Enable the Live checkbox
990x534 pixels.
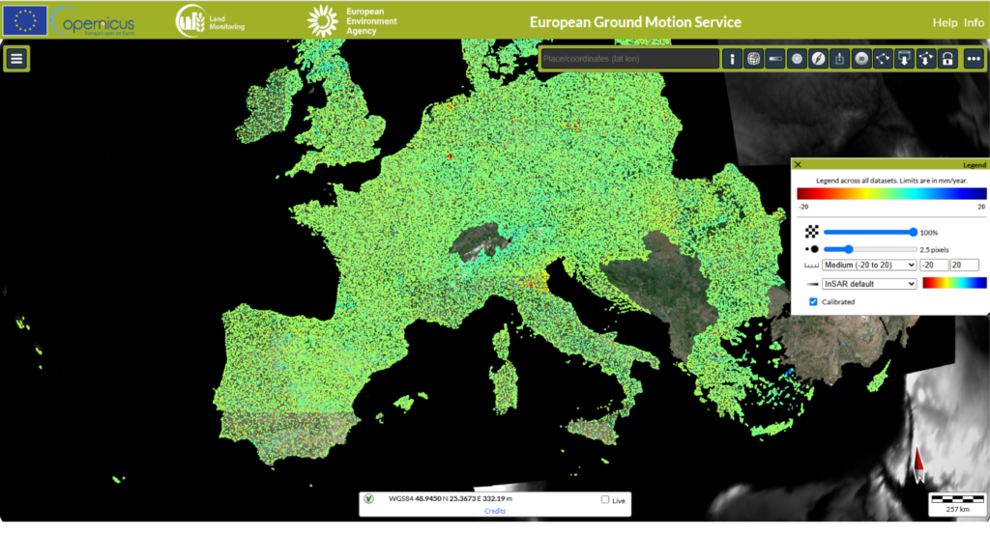coord(605,499)
